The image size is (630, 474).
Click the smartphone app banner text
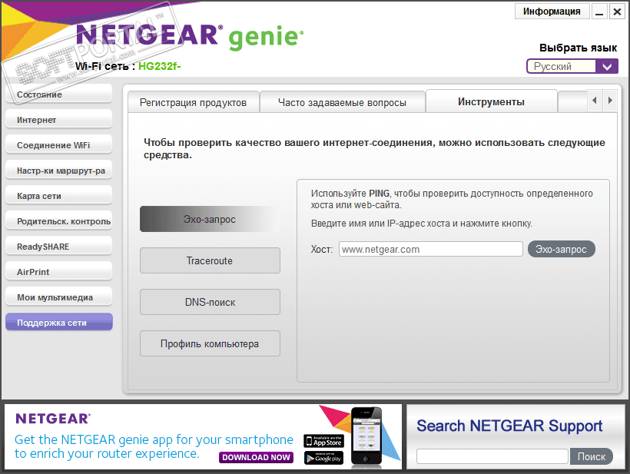(x=154, y=446)
